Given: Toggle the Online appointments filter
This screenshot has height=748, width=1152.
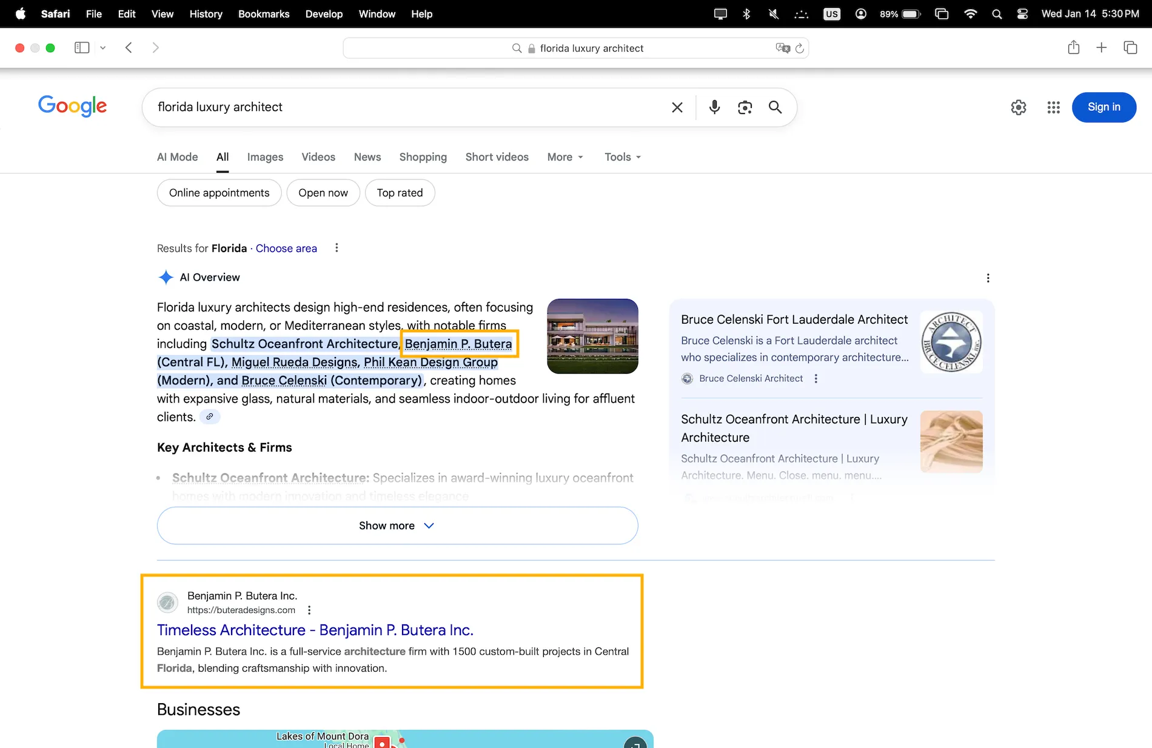Looking at the screenshot, I should 219,193.
